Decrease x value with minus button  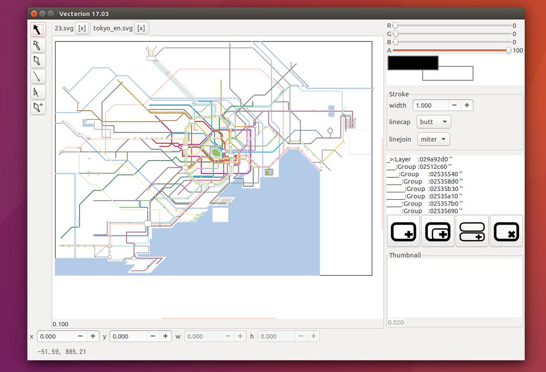click(x=81, y=337)
